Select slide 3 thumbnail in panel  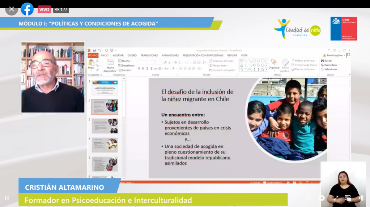point(105,126)
